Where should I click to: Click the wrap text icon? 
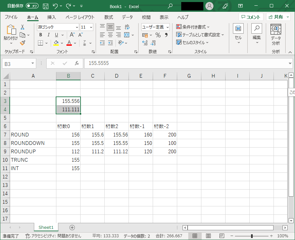click(127, 27)
